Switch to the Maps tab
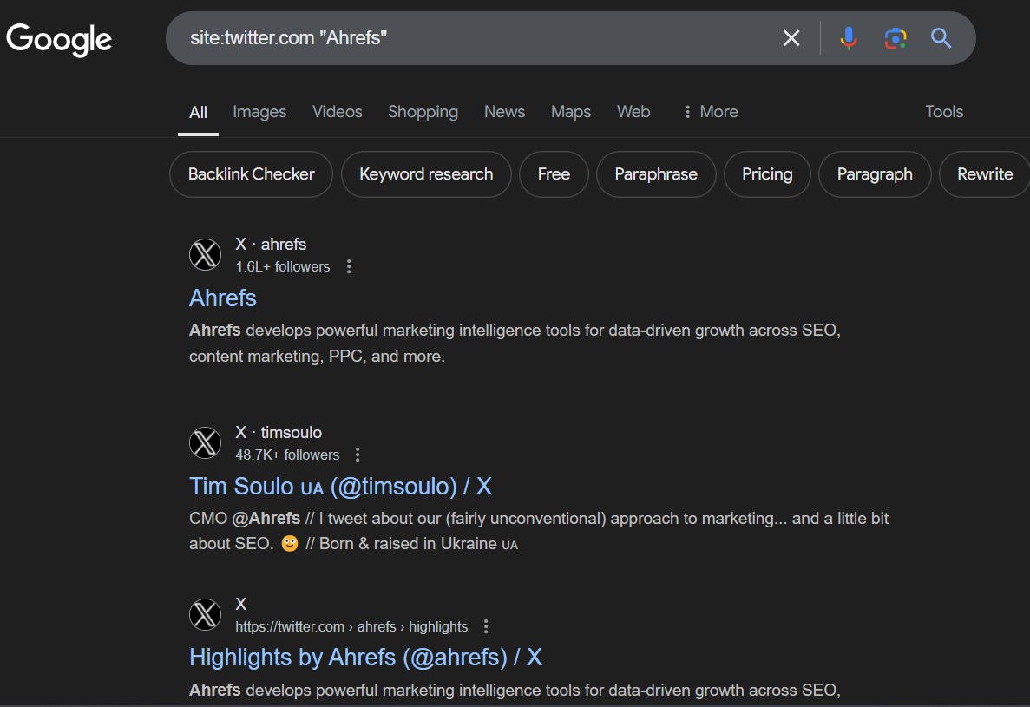 pos(571,112)
